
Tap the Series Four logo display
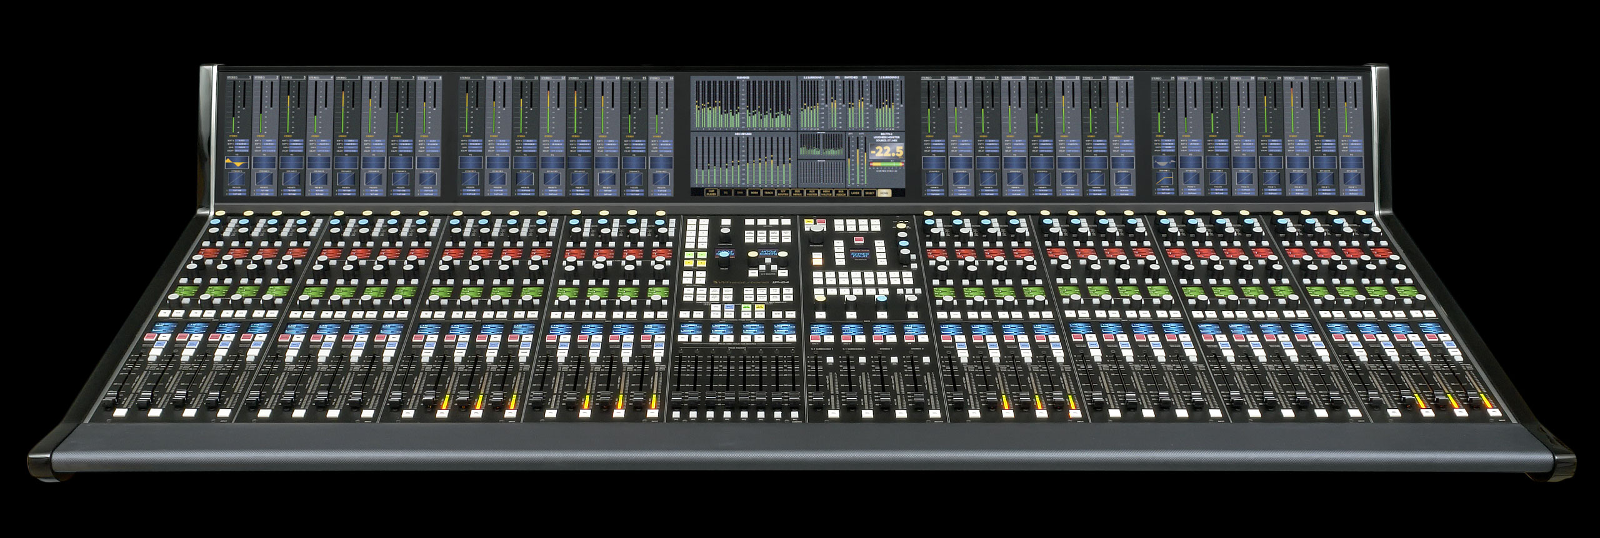(860, 254)
